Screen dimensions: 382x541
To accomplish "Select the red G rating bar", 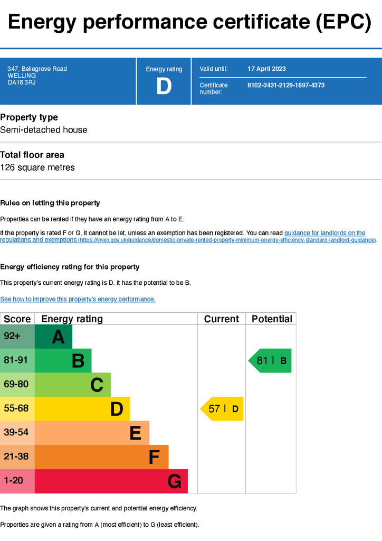I will click(x=111, y=481).
